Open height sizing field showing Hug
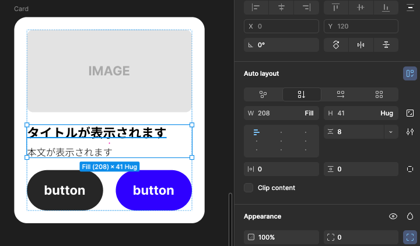420x246 pixels. pyautogui.click(x=361, y=113)
